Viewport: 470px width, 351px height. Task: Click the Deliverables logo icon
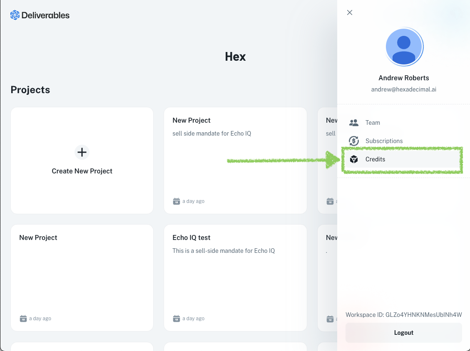click(15, 15)
